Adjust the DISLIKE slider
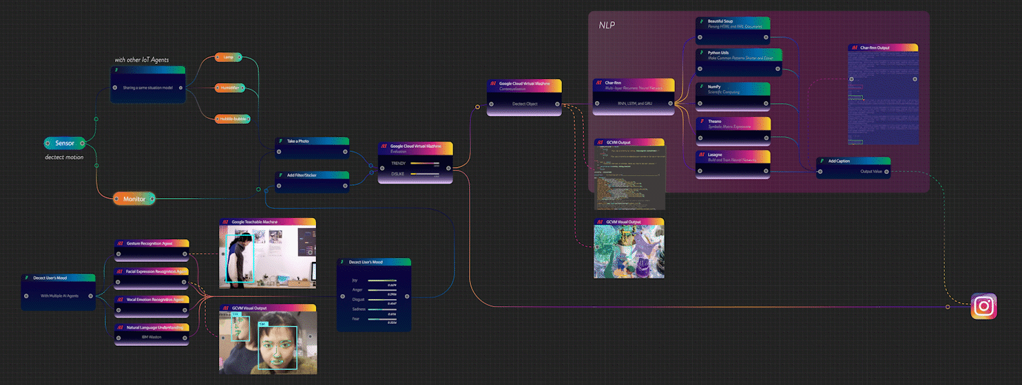 pyautogui.click(x=425, y=175)
